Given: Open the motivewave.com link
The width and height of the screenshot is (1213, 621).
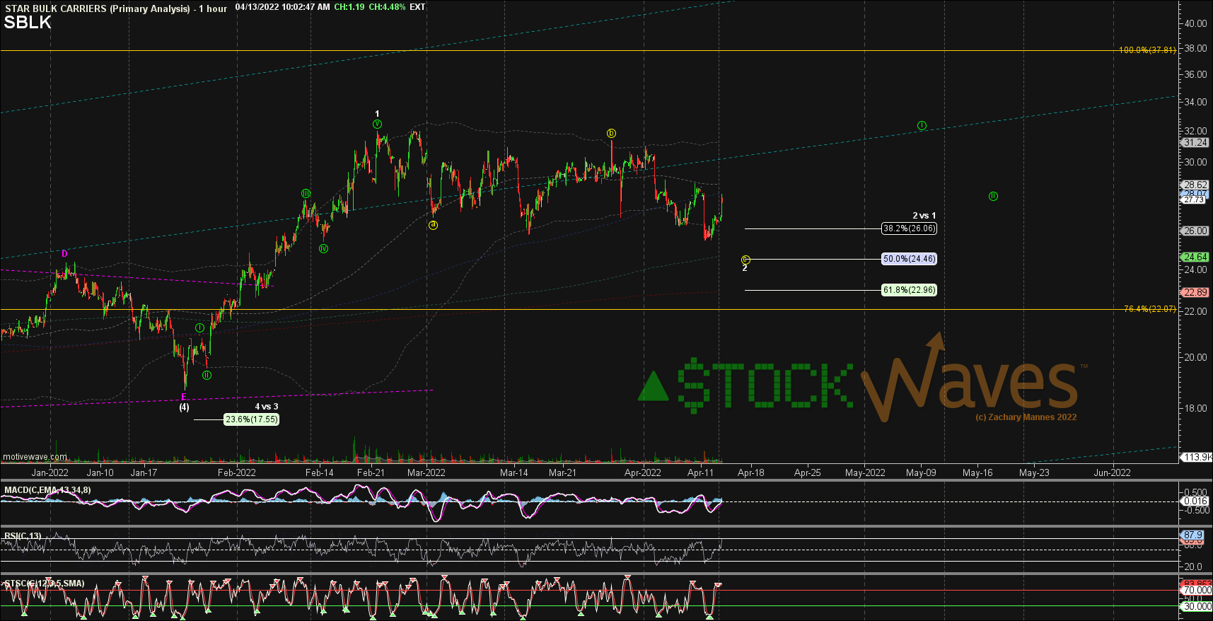Looking at the screenshot, I should [x=35, y=457].
